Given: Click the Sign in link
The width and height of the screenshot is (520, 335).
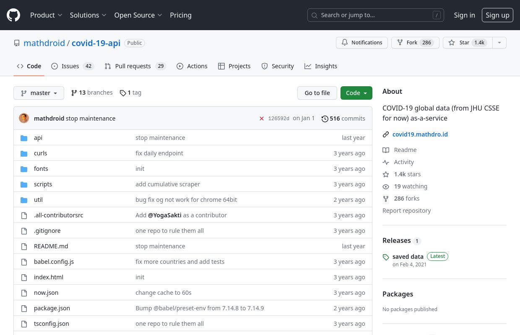Looking at the screenshot, I should pos(464,15).
